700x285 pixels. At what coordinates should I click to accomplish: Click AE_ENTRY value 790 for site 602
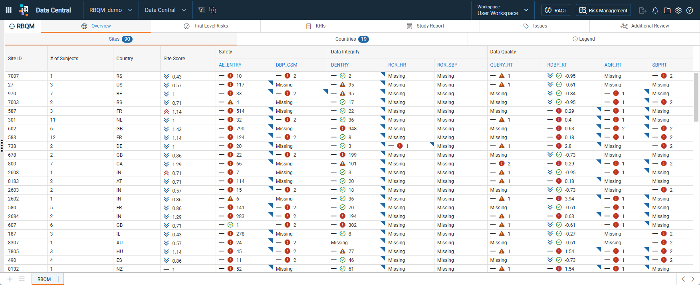(240, 129)
